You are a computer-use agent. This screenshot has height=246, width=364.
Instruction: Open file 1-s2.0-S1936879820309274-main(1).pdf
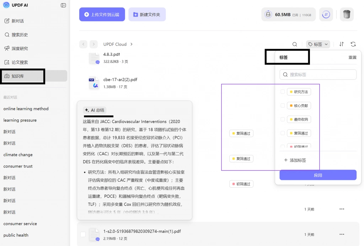(x=142, y=231)
